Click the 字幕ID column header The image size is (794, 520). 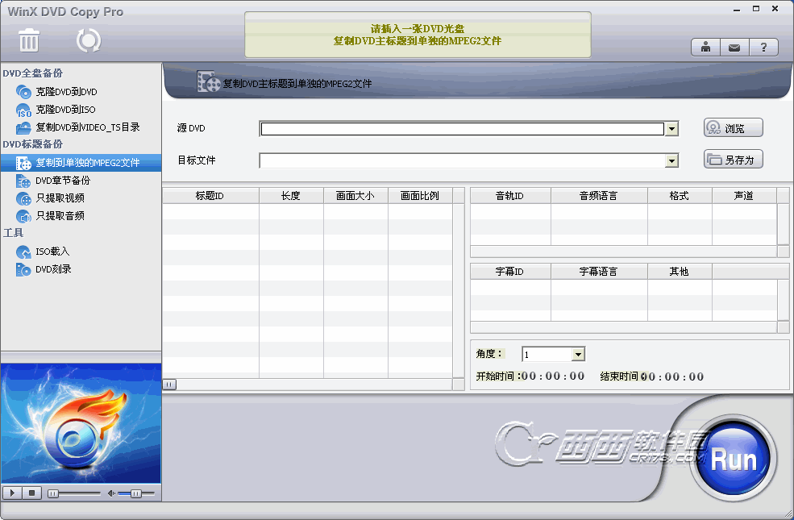pyautogui.click(x=510, y=272)
